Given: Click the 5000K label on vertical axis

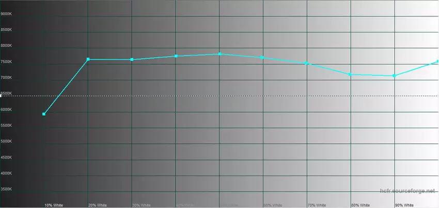Looking at the screenshot, I should (7, 142).
